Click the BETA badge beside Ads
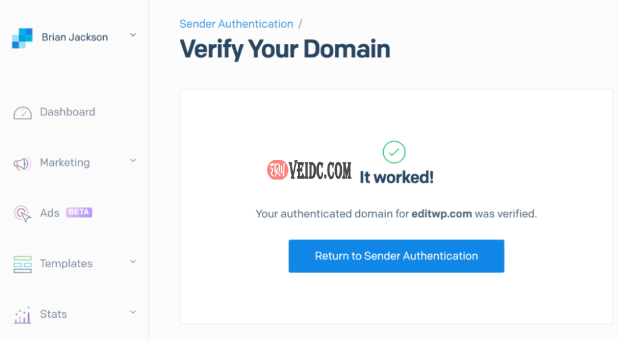 (x=79, y=212)
